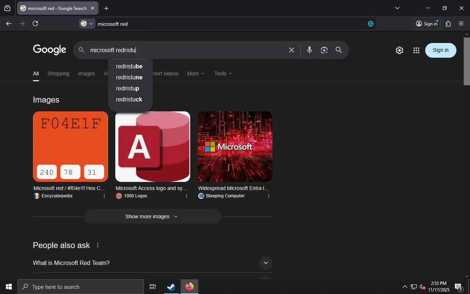
Task: Click the Bleeping Computer source label
Action: pyautogui.click(x=225, y=196)
